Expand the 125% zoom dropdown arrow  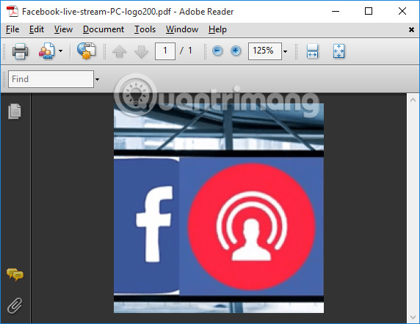pos(286,51)
